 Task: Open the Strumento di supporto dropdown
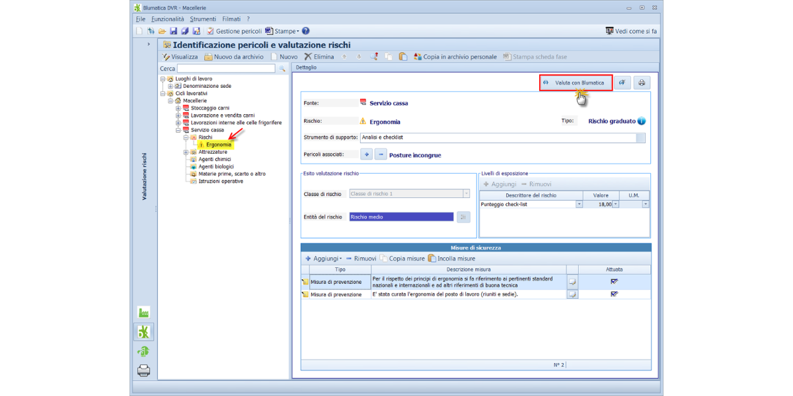point(640,138)
